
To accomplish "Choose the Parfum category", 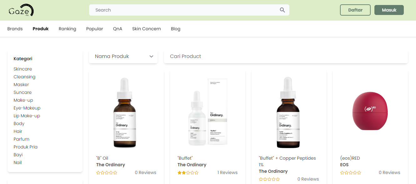I will pos(22,139).
